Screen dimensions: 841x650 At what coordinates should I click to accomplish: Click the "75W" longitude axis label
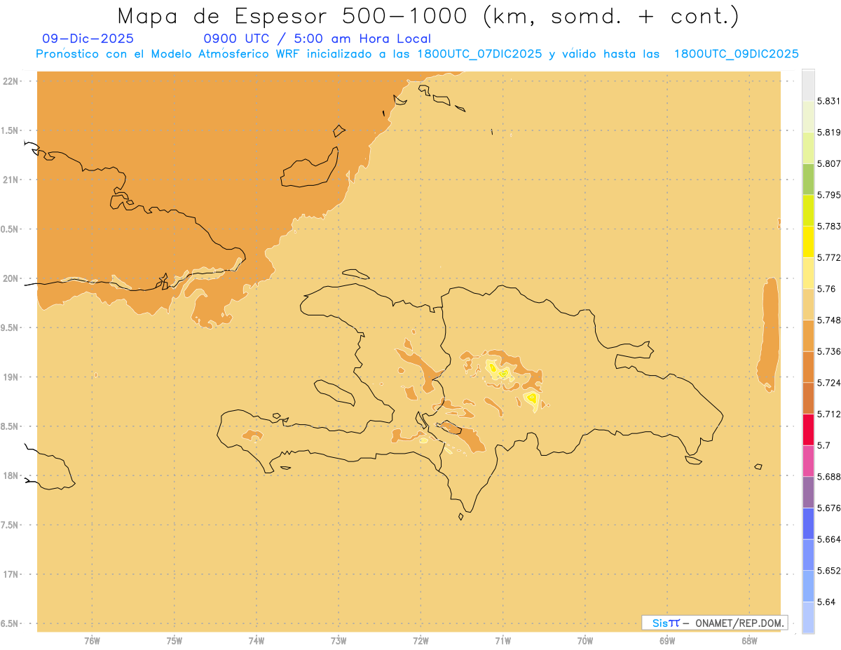point(175,641)
